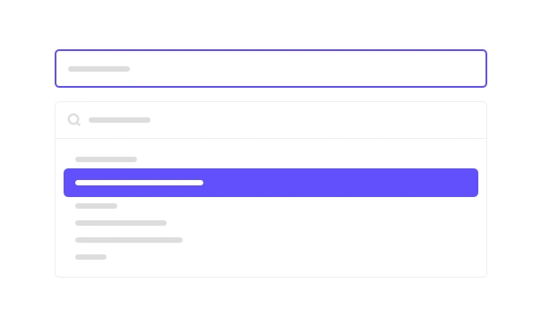Click white space outside above the select box
The height and width of the screenshot is (326, 541).
point(270,24)
